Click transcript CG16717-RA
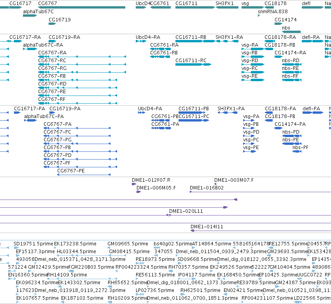 pyautogui.click(x=25, y=37)
